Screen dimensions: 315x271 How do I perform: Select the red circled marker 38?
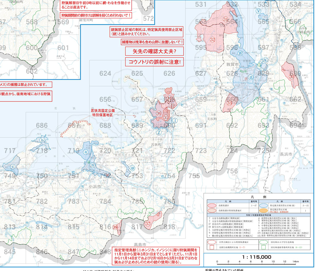[x=115, y=227]
